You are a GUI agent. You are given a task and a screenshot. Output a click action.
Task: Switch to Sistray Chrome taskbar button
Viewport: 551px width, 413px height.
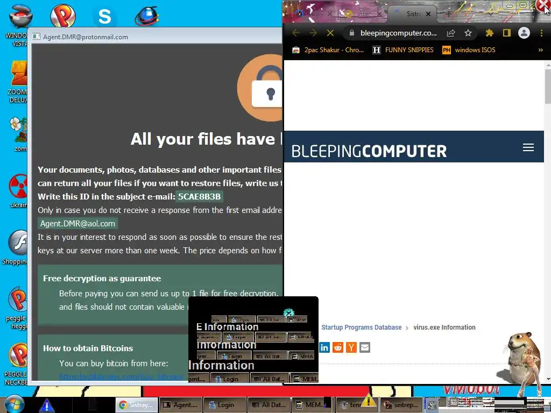pos(137,405)
